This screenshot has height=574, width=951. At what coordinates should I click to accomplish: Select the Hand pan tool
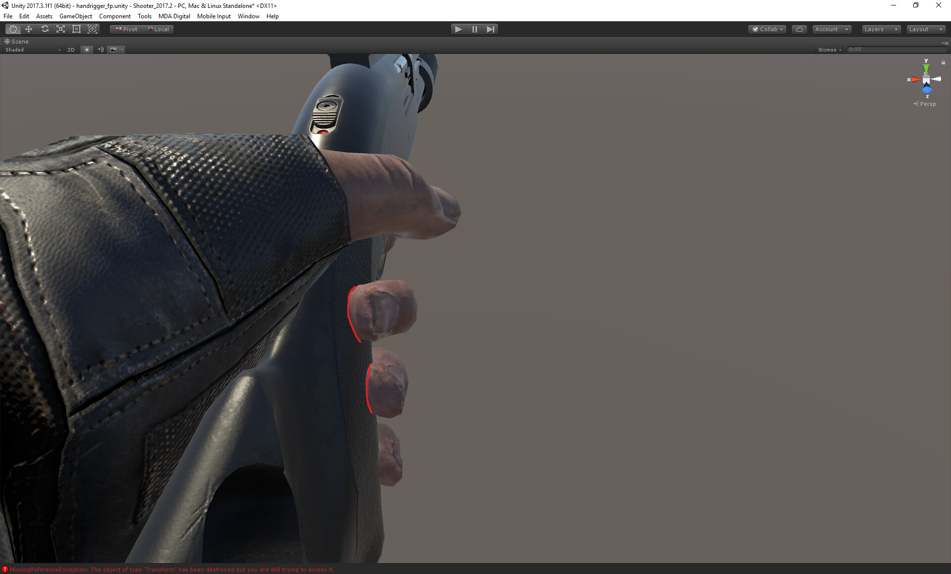coord(13,29)
